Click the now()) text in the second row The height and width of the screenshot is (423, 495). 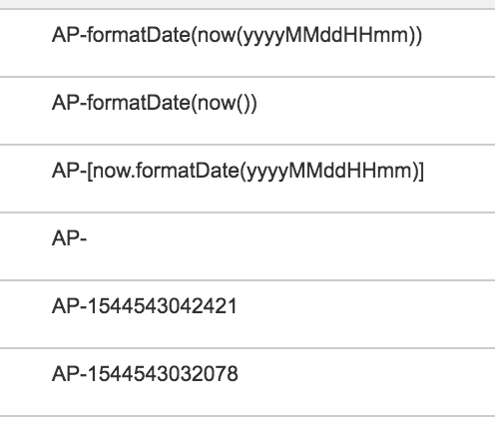(228, 103)
